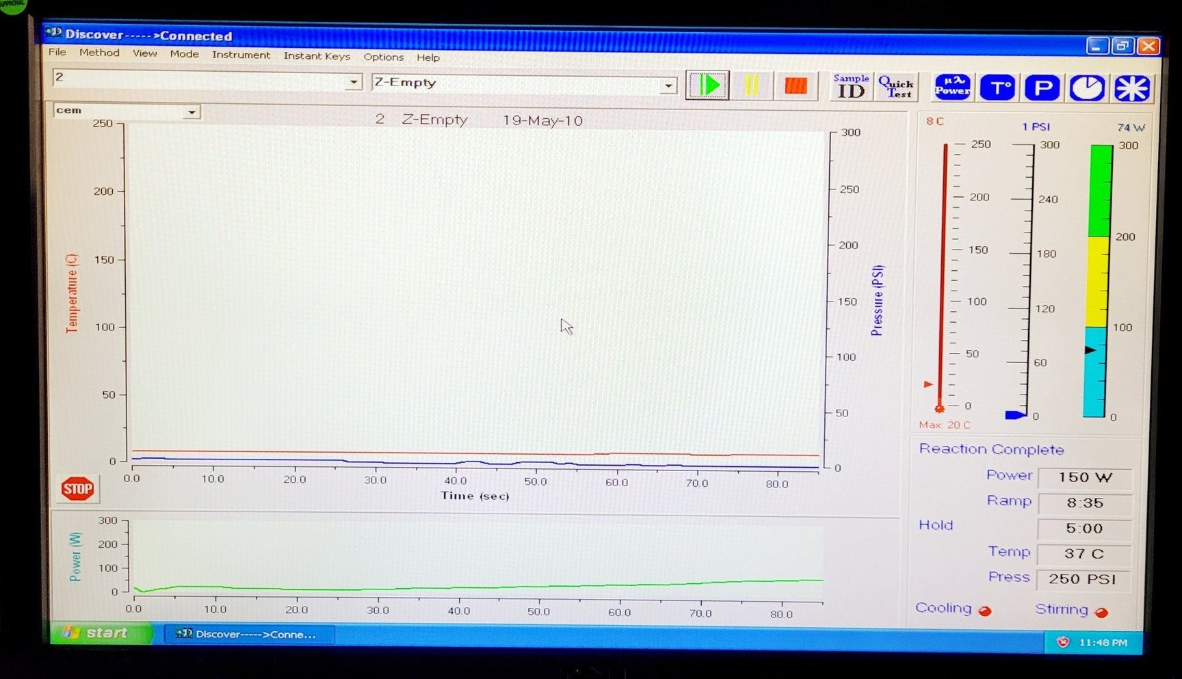This screenshot has width=1182, height=679.
Task: Select the green Start run icon
Action: (x=707, y=85)
